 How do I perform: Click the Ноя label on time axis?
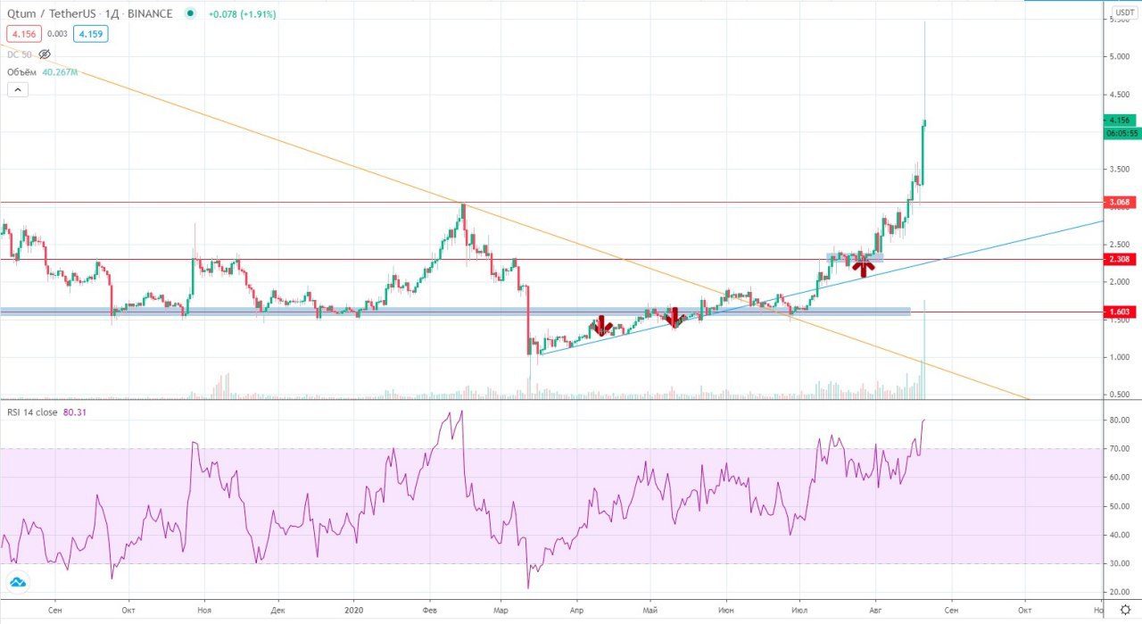pyautogui.click(x=204, y=610)
